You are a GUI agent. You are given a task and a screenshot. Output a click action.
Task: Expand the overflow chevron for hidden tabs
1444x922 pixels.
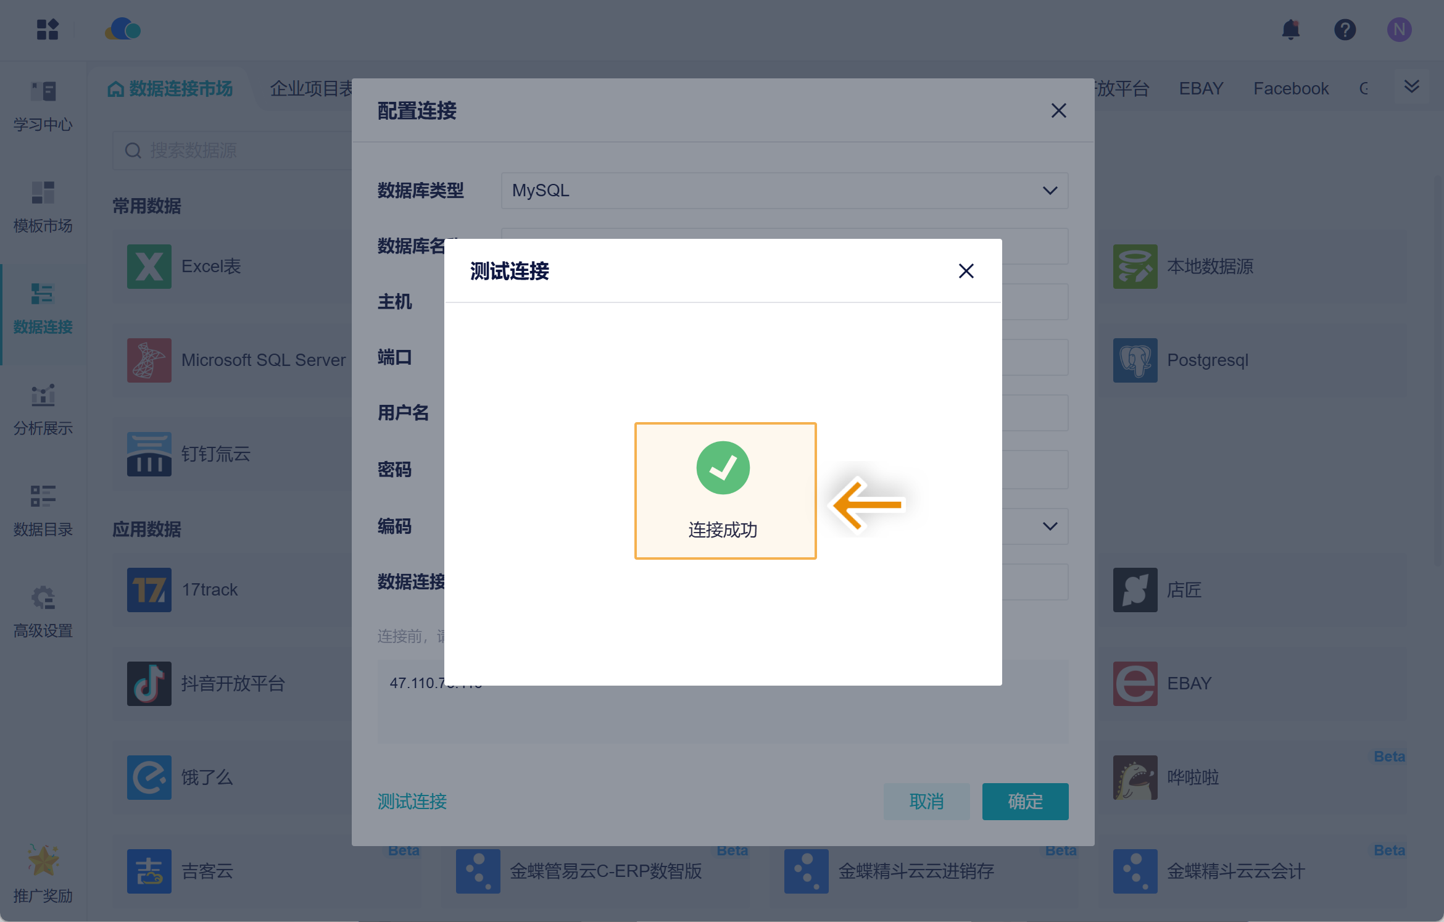1411,86
